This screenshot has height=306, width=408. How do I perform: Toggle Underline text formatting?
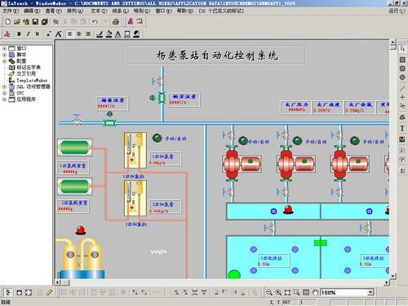pyautogui.click(x=38, y=34)
